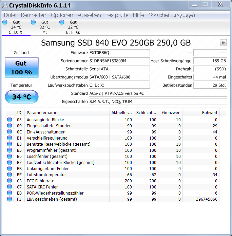Click the Host-Schreibvorgänge value 189 GB
The height and width of the screenshot is (236, 232).
[x=210, y=61]
